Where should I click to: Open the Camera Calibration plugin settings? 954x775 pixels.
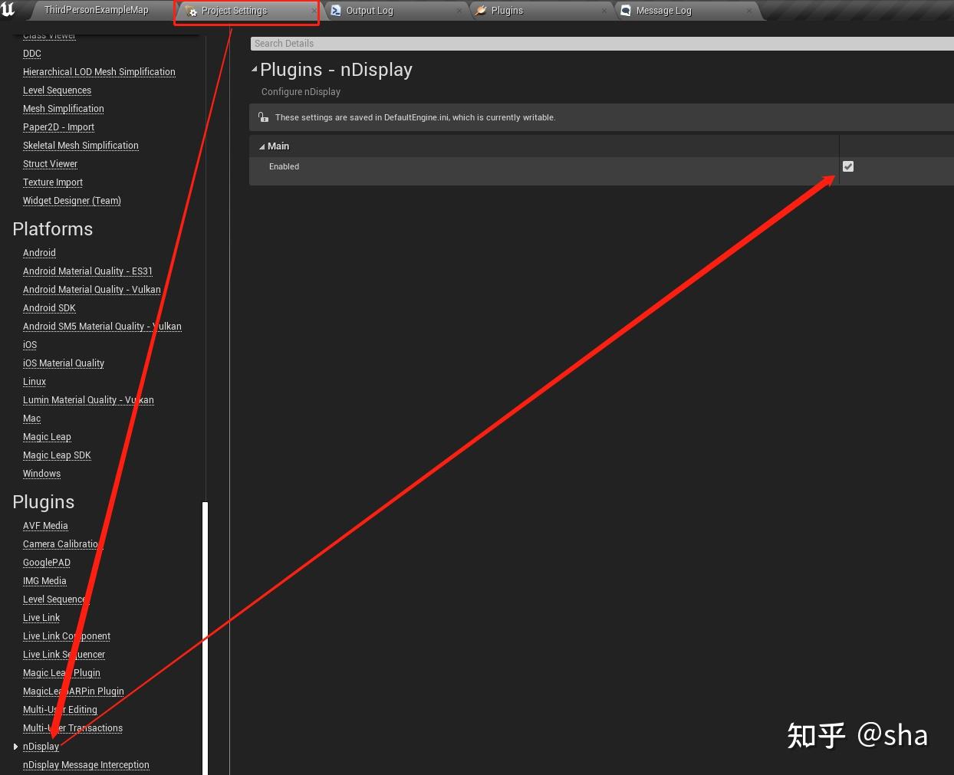point(63,544)
